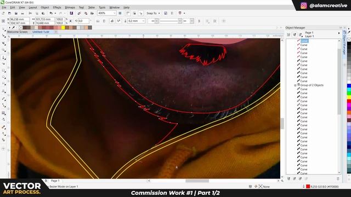Open the Edit menu
351x197 pixels.
[x=13, y=7]
